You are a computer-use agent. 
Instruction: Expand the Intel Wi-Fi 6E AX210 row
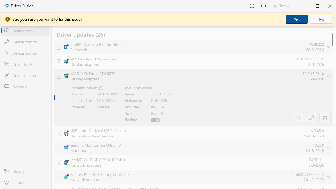(x=329, y=162)
